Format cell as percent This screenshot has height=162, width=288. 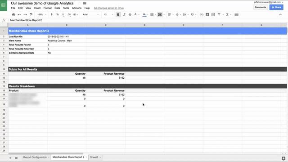[x=58, y=14]
